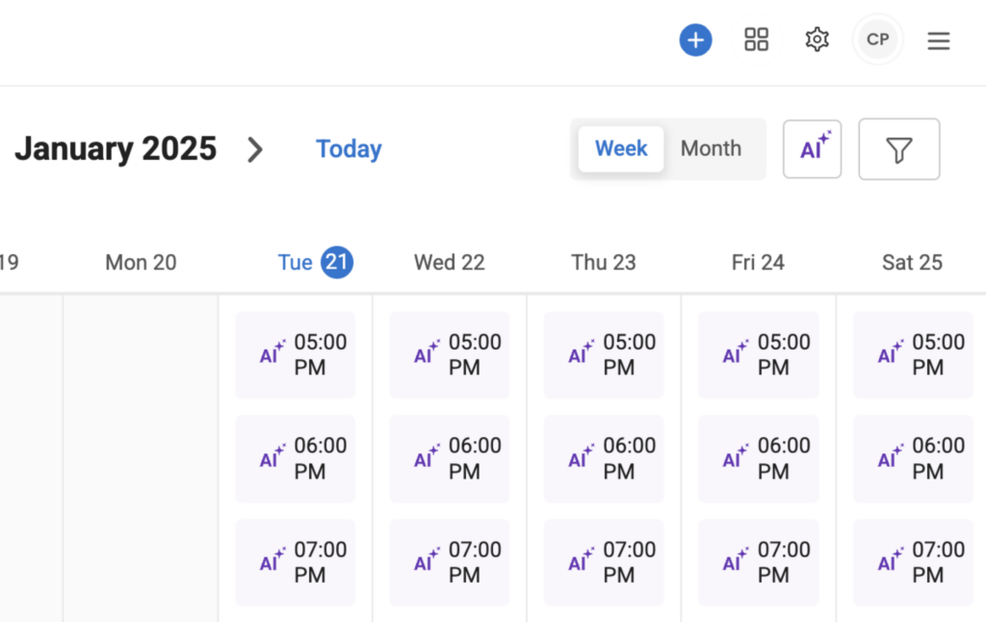The width and height of the screenshot is (986, 622).
Task: Pick the Thursday 07:00 PM AI slot
Action: pos(604,562)
